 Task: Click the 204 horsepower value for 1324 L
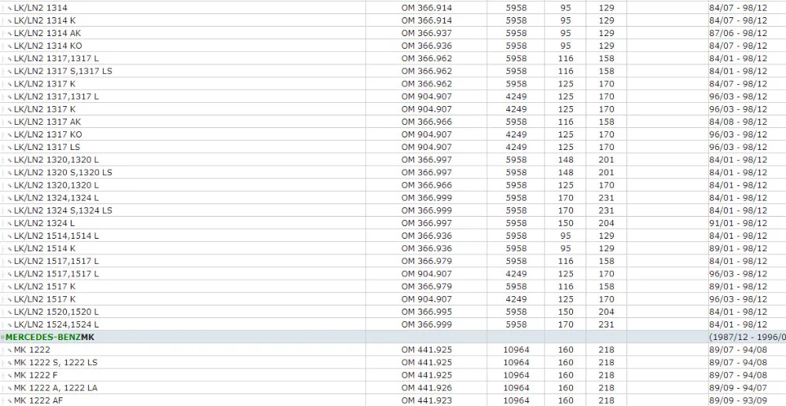[606, 223]
